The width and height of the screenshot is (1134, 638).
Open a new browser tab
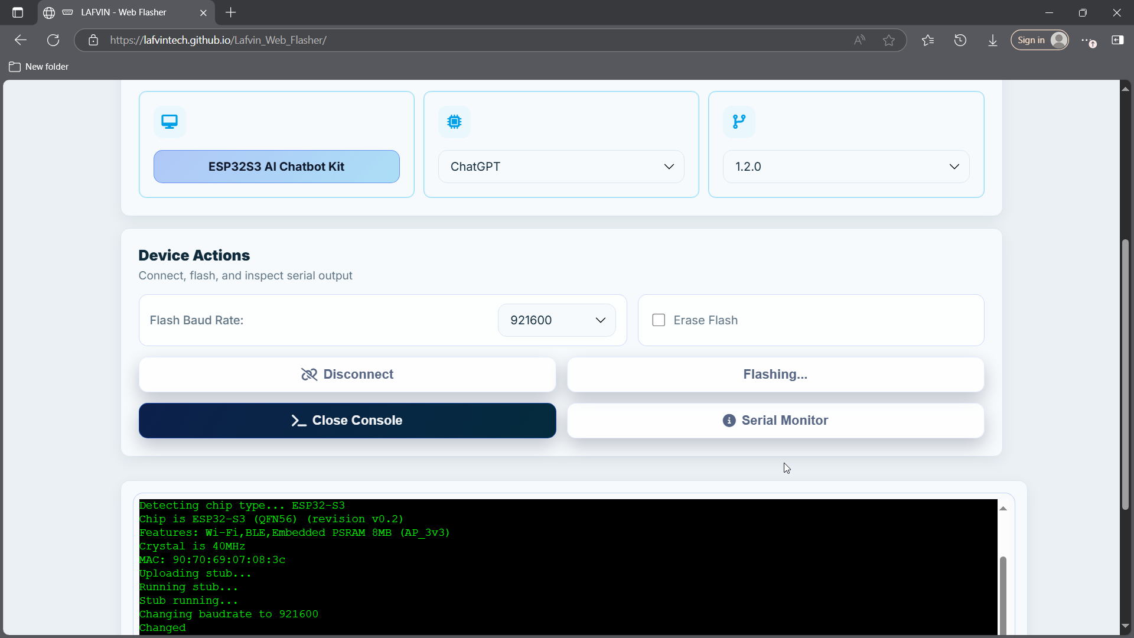(x=231, y=12)
